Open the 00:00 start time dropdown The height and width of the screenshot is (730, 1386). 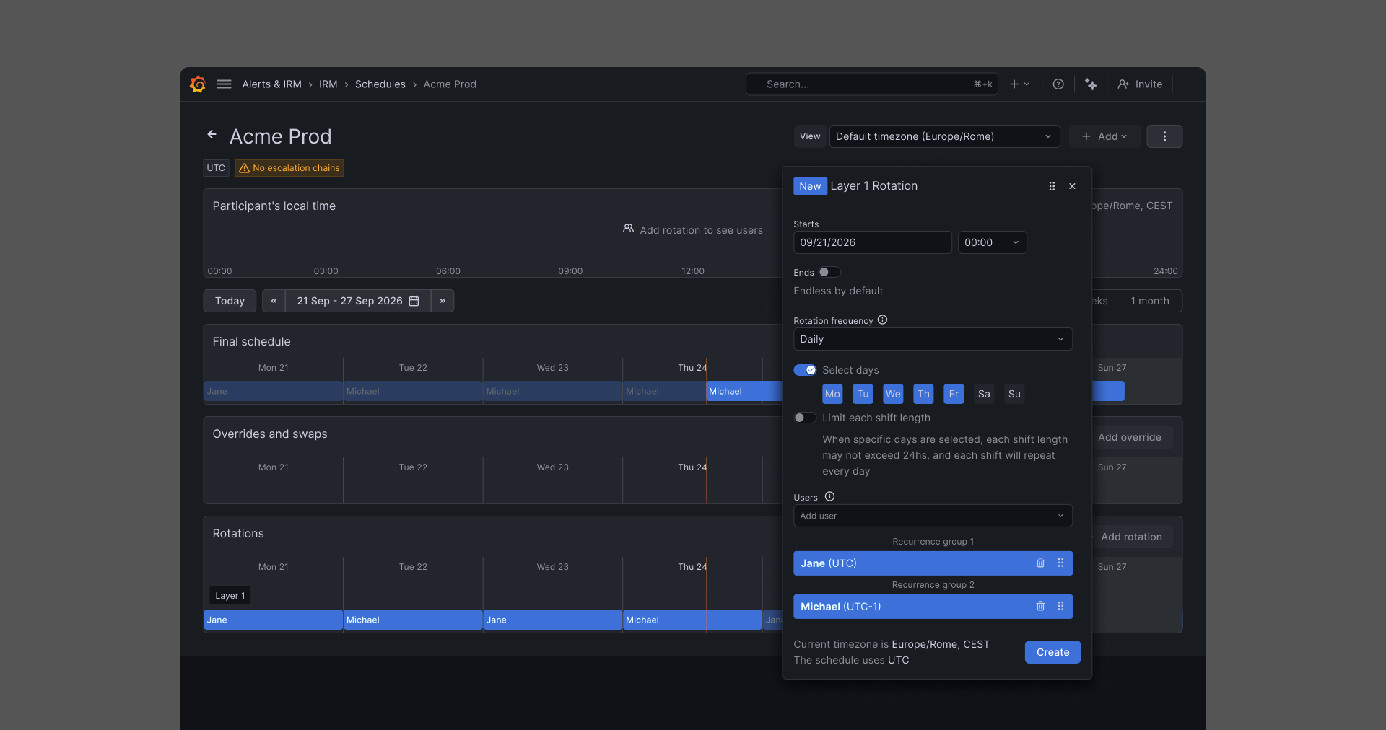coord(992,242)
